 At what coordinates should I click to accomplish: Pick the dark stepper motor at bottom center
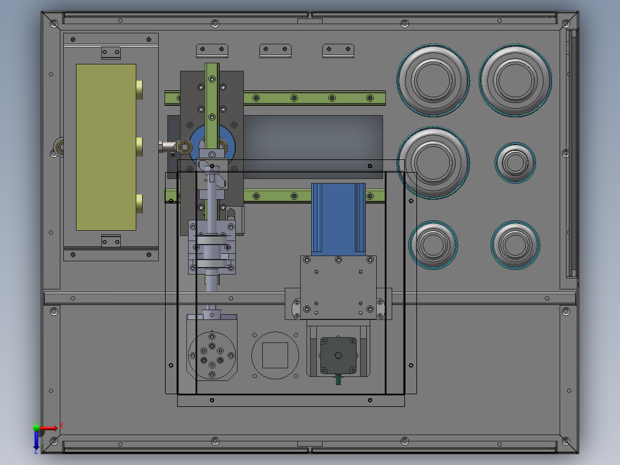tap(338, 356)
